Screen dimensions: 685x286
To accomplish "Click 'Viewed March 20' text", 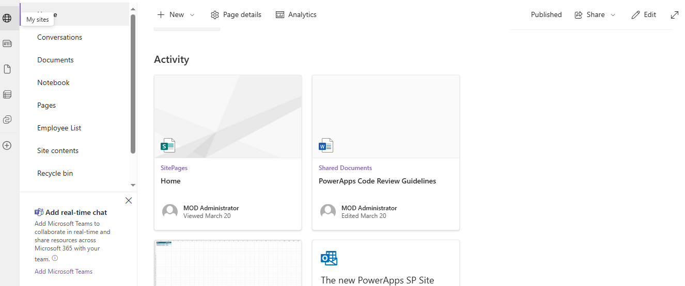I will [207, 216].
